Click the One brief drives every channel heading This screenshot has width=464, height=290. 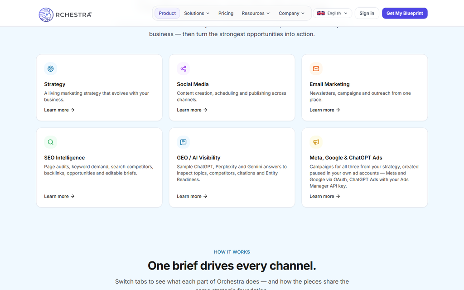pyautogui.click(x=232, y=266)
